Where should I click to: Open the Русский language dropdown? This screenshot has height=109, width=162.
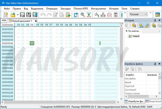pos(138,15)
